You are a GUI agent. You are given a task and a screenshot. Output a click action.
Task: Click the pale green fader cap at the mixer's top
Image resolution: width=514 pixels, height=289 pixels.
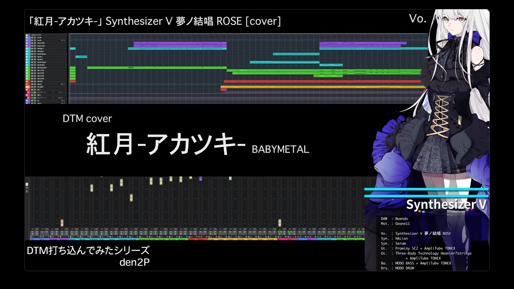coord(230,178)
